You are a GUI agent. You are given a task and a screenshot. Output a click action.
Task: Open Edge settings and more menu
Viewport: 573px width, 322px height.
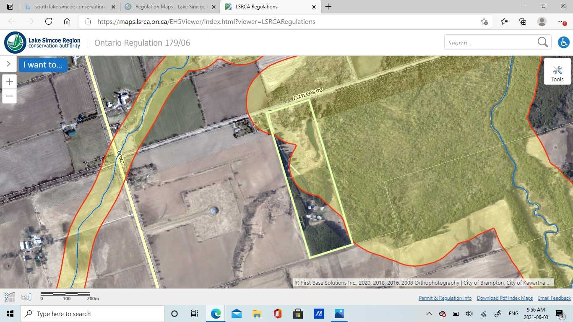pyautogui.click(x=562, y=21)
